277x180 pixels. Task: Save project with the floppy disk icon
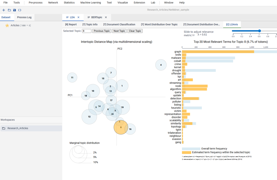pos(15,10)
